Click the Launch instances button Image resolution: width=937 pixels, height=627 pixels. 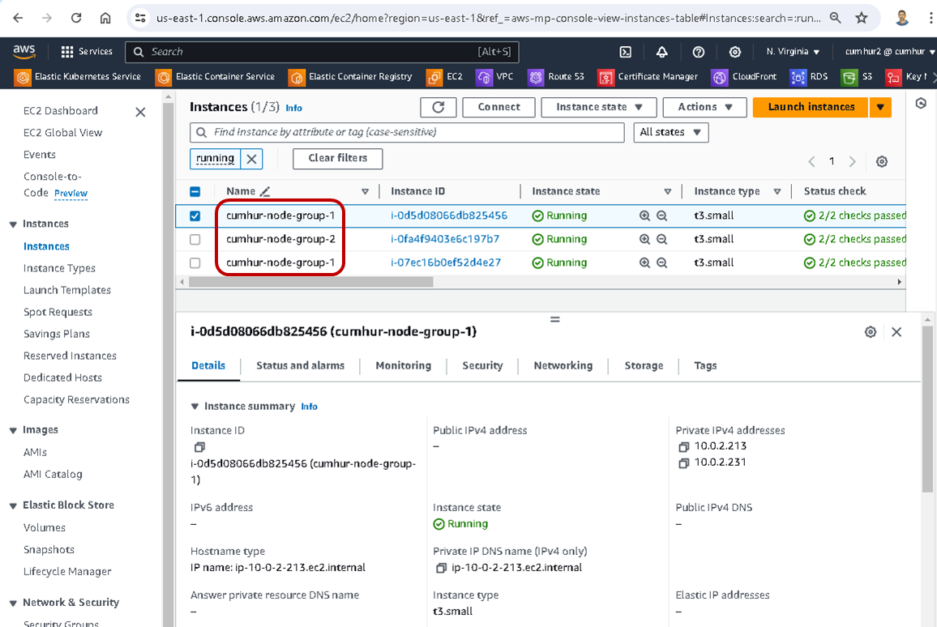tap(811, 107)
